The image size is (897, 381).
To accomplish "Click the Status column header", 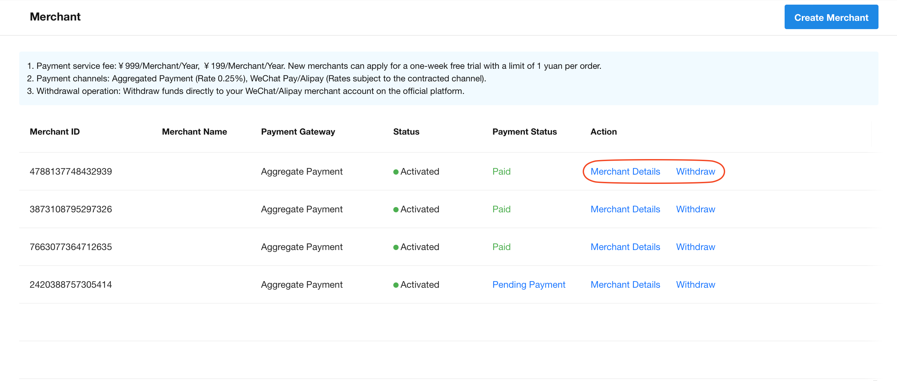I will (406, 132).
